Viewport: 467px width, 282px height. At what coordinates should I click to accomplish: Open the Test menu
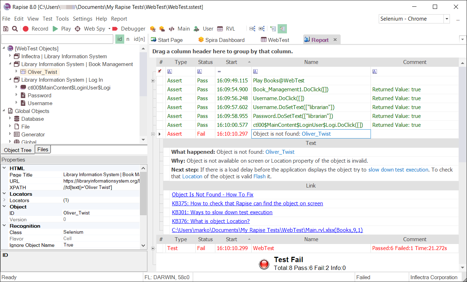point(48,19)
